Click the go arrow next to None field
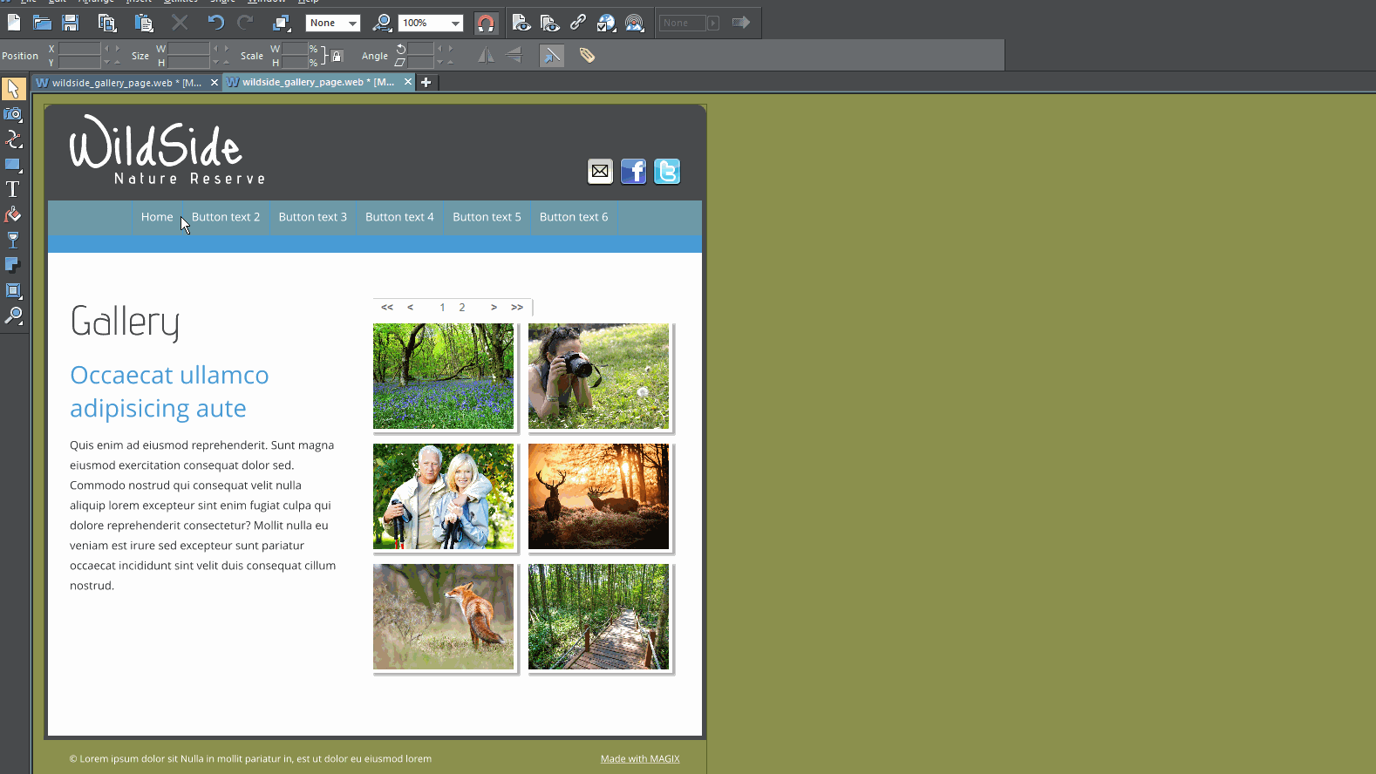The width and height of the screenshot is (1376, 774). pyautogui.click(x=741, y=23)
